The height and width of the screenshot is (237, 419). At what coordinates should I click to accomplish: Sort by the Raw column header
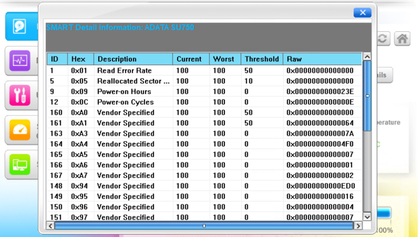(x=322, y=59)
